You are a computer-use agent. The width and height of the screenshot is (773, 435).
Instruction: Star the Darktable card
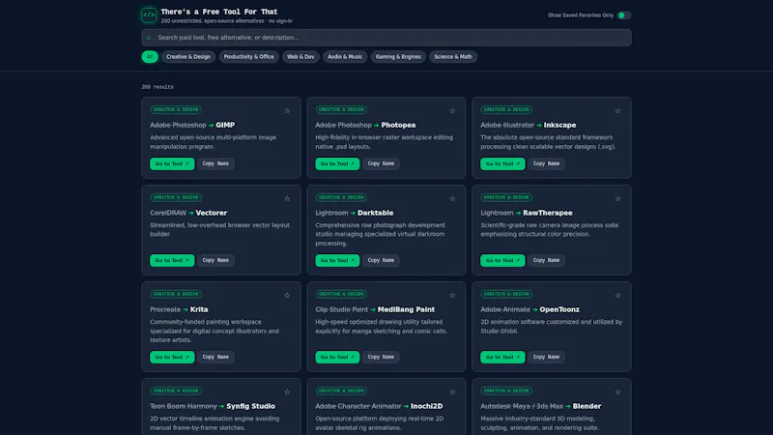coord(452,199)
